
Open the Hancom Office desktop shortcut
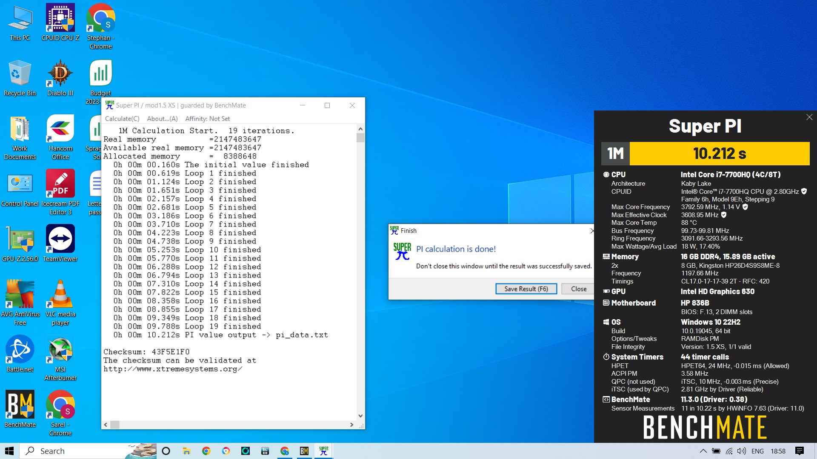60,138
